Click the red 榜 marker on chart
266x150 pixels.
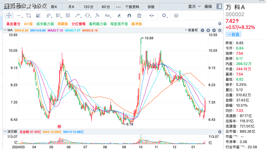click(x=59, y=126)
